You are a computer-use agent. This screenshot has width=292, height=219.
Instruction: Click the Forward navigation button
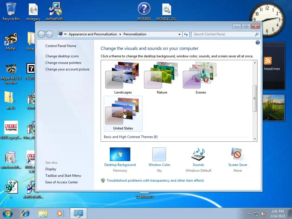(49, 34)
